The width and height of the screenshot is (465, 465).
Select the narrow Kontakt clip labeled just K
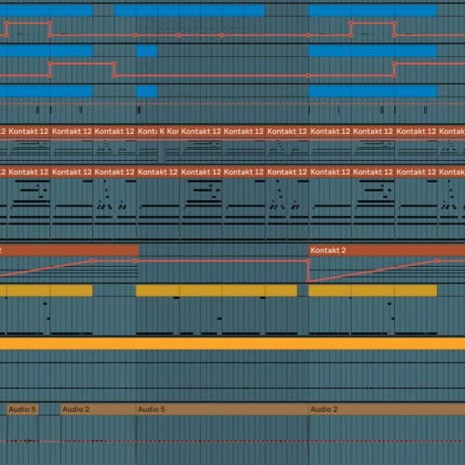tap(162, 131)
